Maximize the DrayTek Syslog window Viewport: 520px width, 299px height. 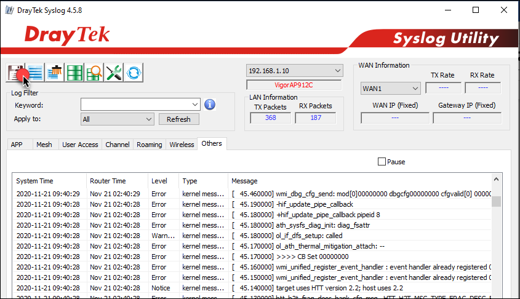[476, 10]
